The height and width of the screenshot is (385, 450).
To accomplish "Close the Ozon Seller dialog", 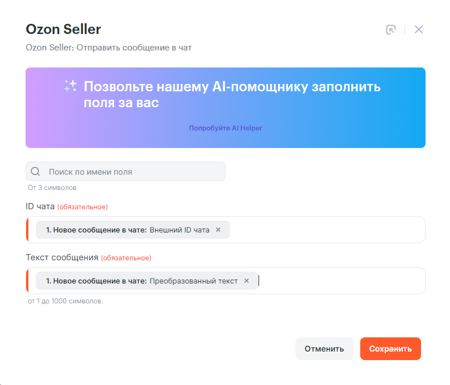I will pos(419,30).
